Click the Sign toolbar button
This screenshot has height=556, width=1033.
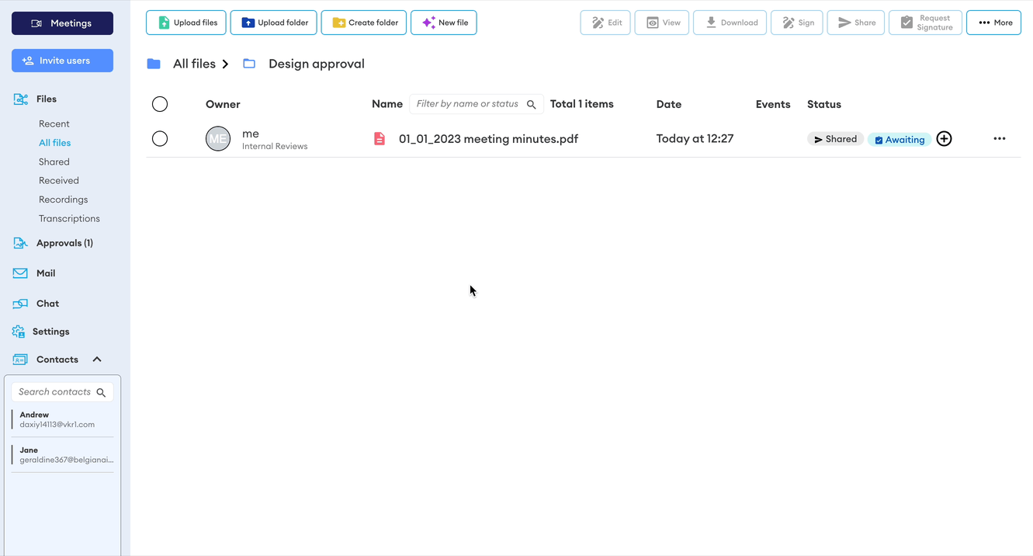click(x=797, y=23)
